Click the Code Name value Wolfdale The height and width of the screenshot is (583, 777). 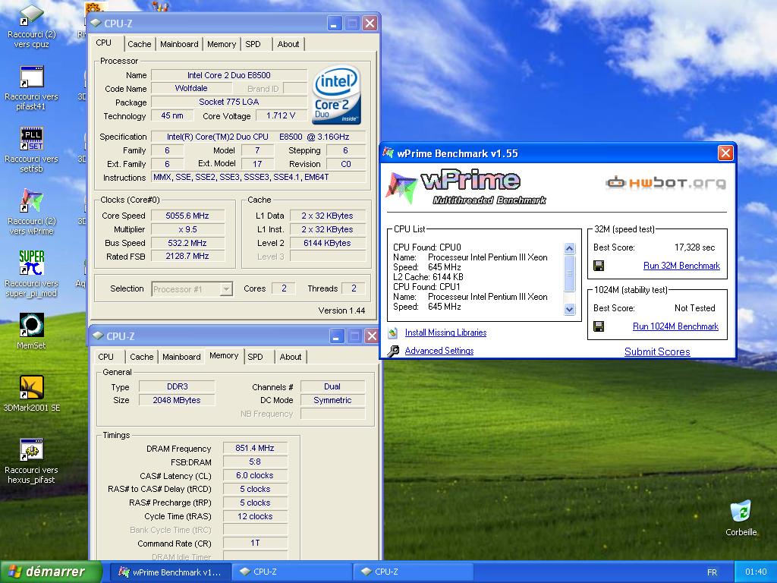point(191,88)
